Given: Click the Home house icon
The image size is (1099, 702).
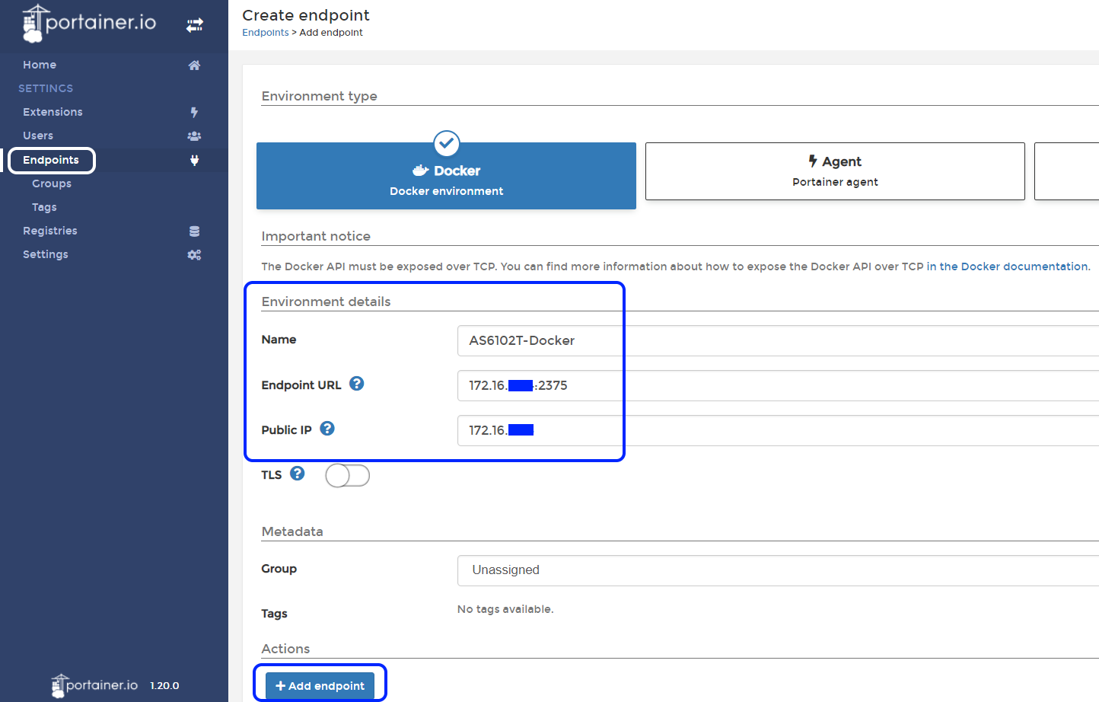Looking at the screenshot, I should 194,65.
